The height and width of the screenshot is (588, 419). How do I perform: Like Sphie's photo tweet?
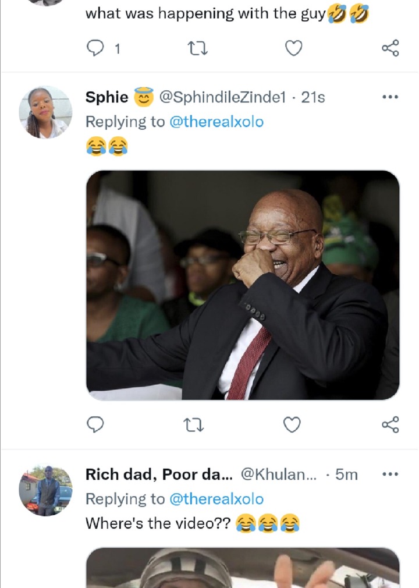[293, 426]
